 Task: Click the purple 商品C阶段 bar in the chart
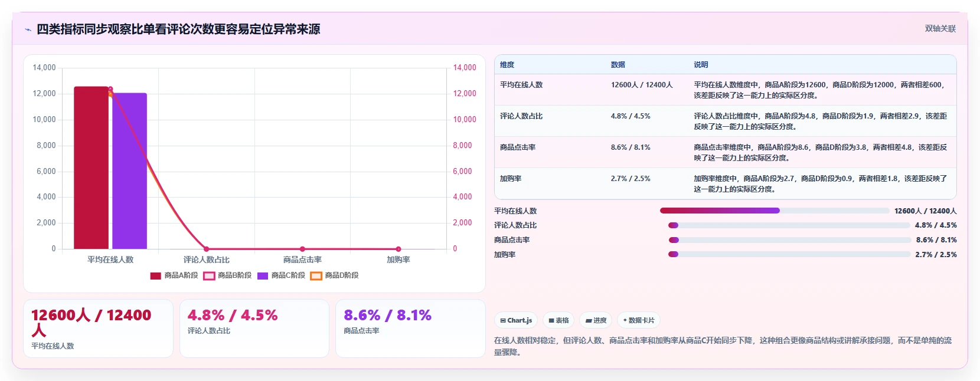(129, 171)
